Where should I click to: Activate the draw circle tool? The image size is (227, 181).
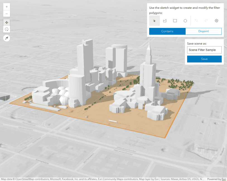[x=185, y=21]
